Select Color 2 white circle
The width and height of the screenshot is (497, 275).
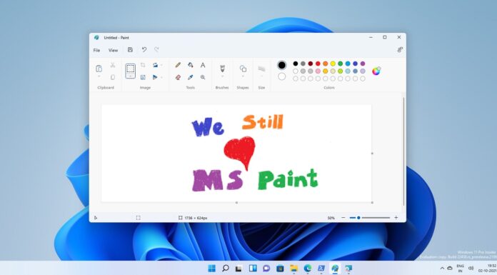[x=282, y=76]
